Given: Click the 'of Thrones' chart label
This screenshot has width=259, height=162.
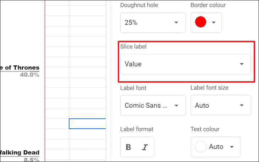Looking at the screenshot, I should 20,68.
